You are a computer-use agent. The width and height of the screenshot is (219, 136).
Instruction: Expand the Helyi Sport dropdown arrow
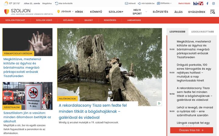click(146, 12)
